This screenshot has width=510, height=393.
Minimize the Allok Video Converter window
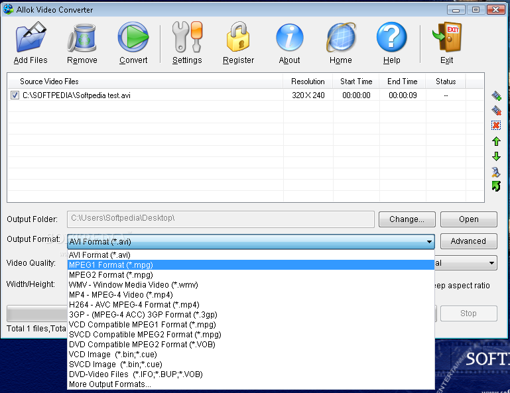tap(456, 10)
